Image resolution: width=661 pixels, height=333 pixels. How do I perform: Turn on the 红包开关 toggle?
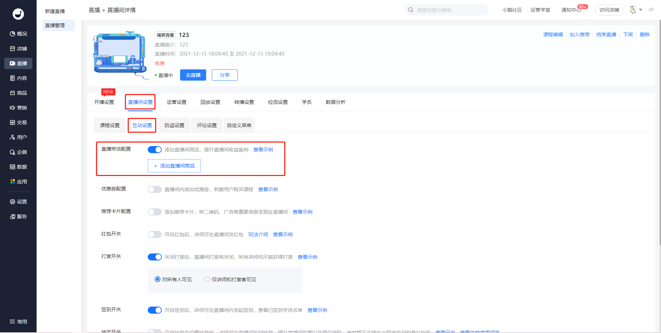click(x=155, y=234)
